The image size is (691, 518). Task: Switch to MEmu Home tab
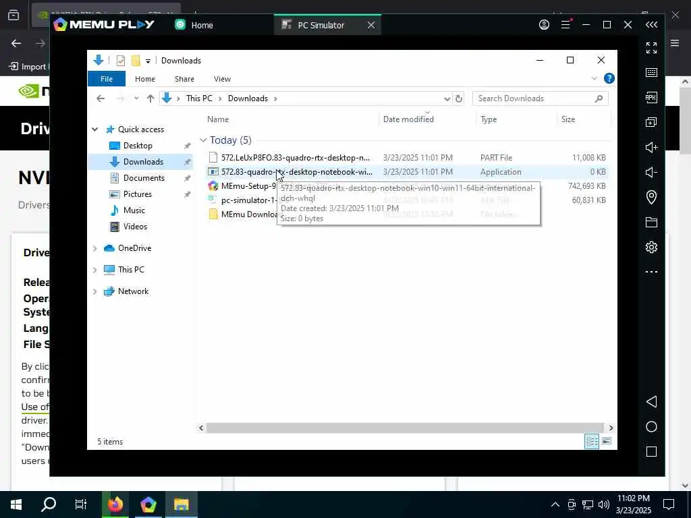tap(194, 25)
